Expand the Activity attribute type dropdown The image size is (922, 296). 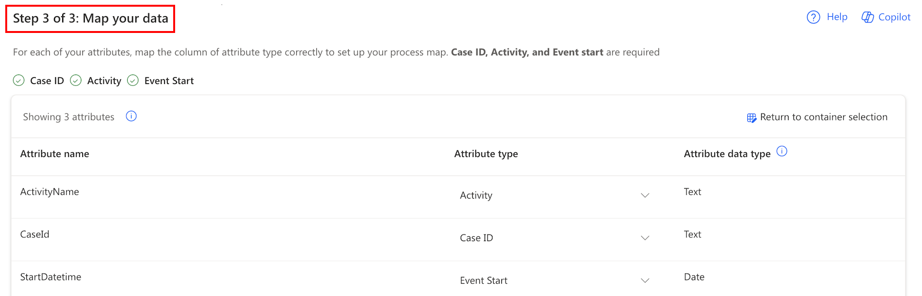tap(555, 195)
